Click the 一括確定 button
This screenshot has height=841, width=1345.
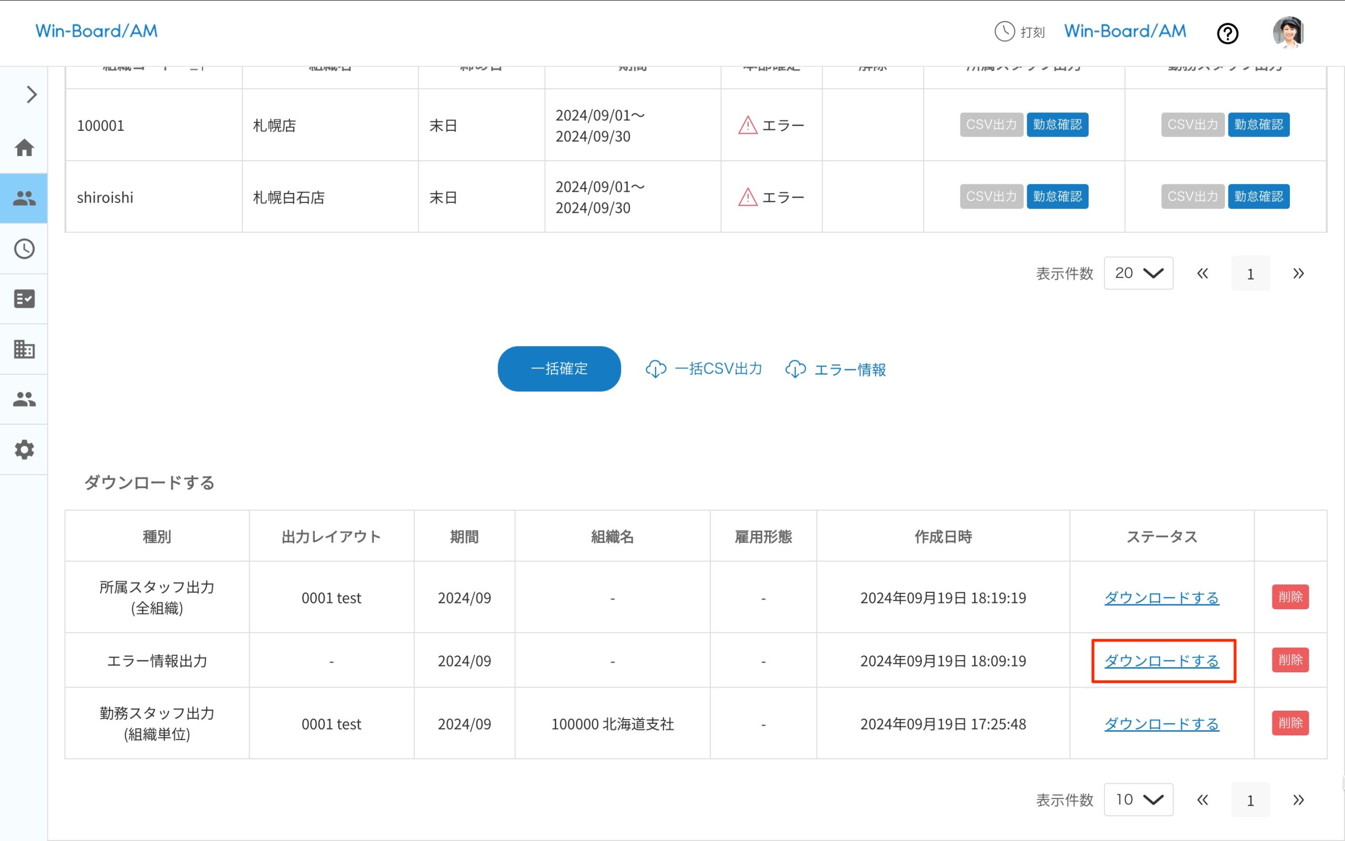point(559,368)
